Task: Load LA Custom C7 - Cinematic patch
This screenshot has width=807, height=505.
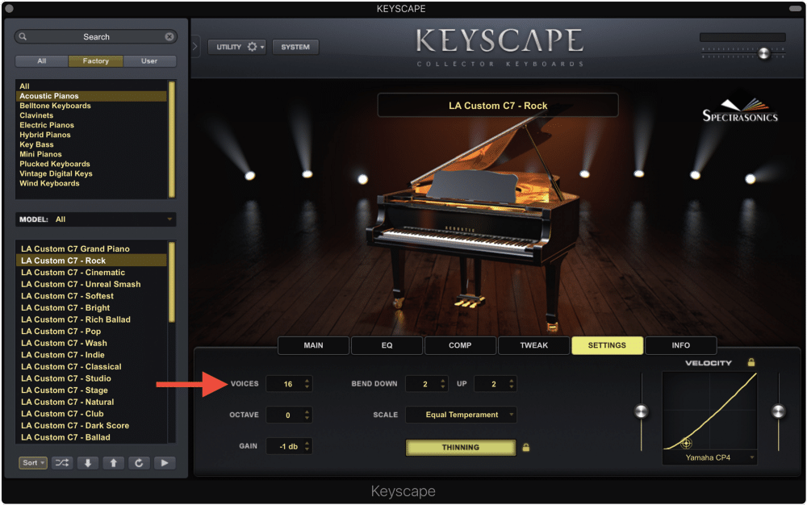Action: pos(91,272)
